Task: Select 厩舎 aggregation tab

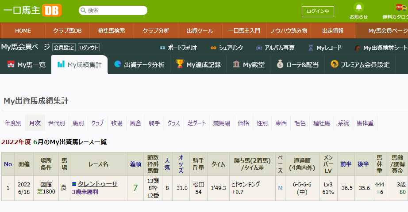Action: pyautogui.click(x=135, y=123)
